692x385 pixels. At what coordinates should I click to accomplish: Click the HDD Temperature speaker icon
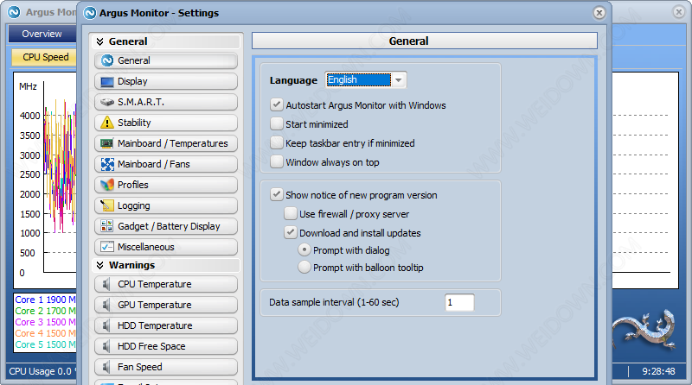[106, 325]
